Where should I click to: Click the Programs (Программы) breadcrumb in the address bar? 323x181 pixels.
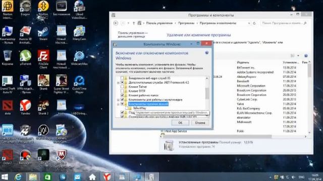tap(186, 23)
